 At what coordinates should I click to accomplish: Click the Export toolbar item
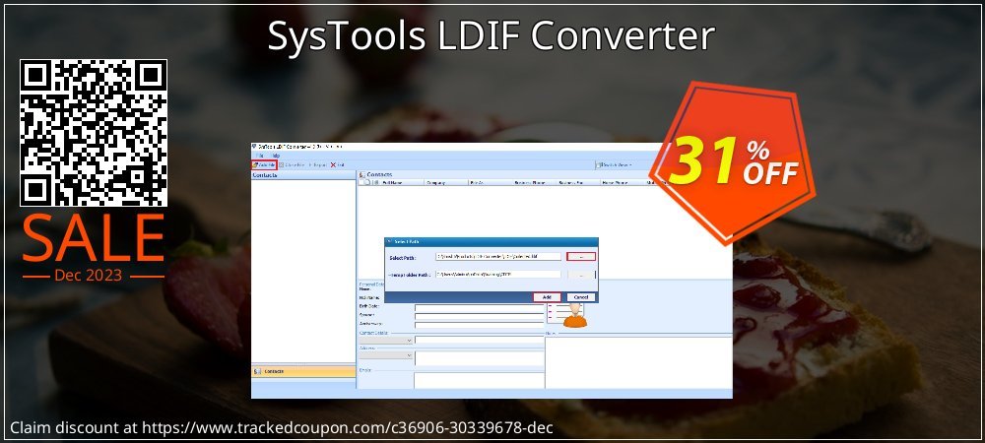click(x=318, y=165)
